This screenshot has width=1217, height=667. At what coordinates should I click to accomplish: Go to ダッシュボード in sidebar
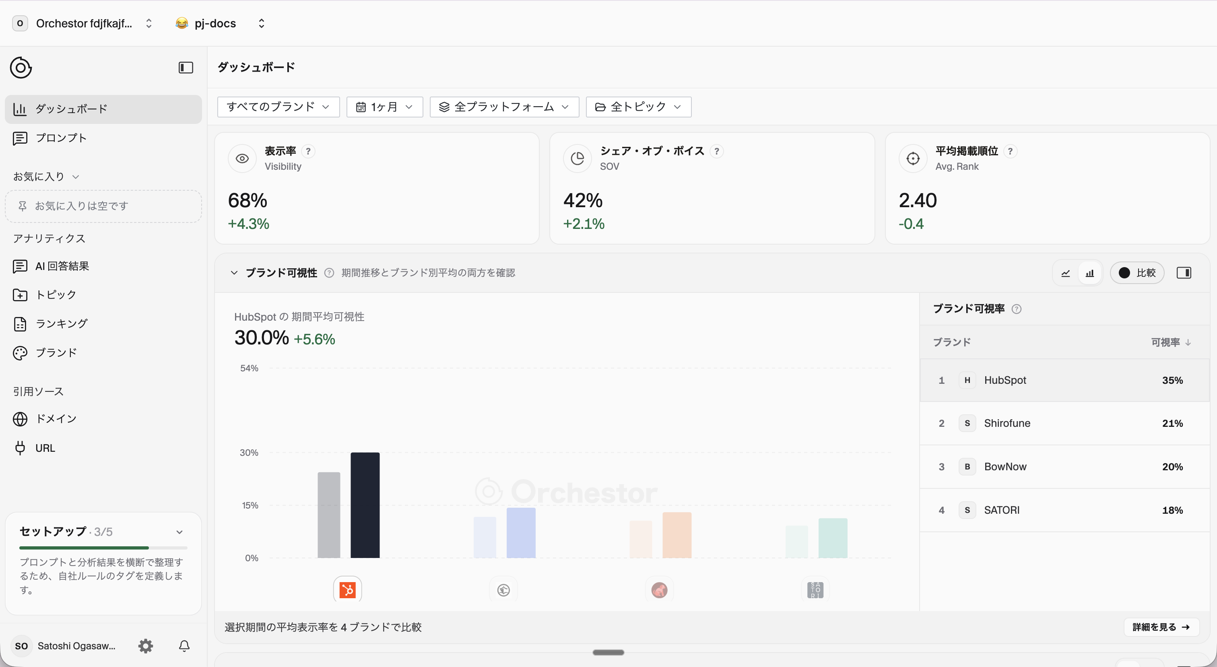(x=103, y=109)
